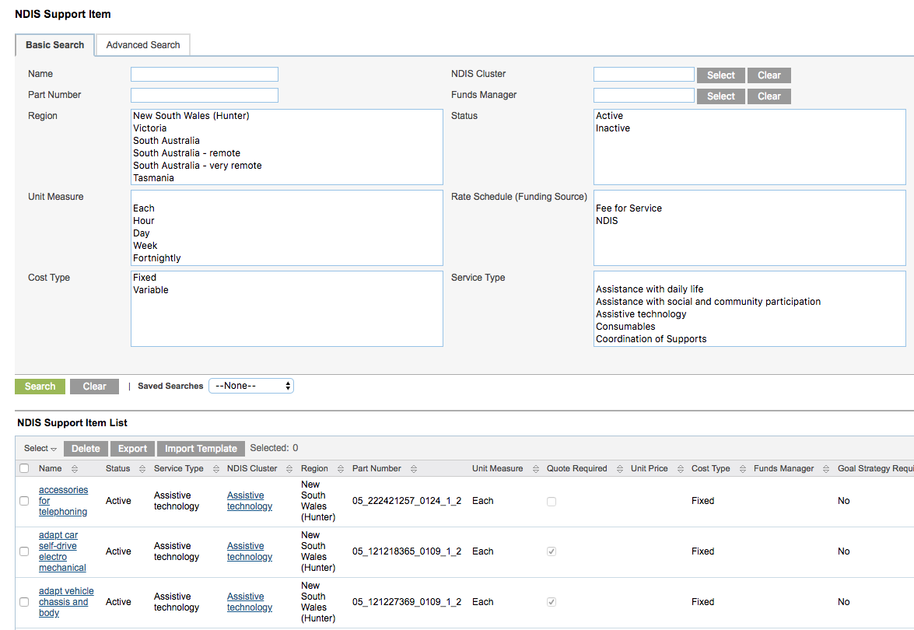Viewport: 914px width, 630px height.
Task: Select Hour in the Unit Measure list
Action: pyautogui.click(x=143, y=221)
